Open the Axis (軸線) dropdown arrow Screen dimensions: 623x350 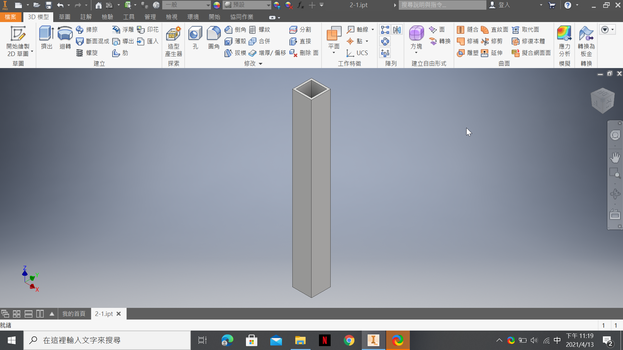tap(373, 29)
